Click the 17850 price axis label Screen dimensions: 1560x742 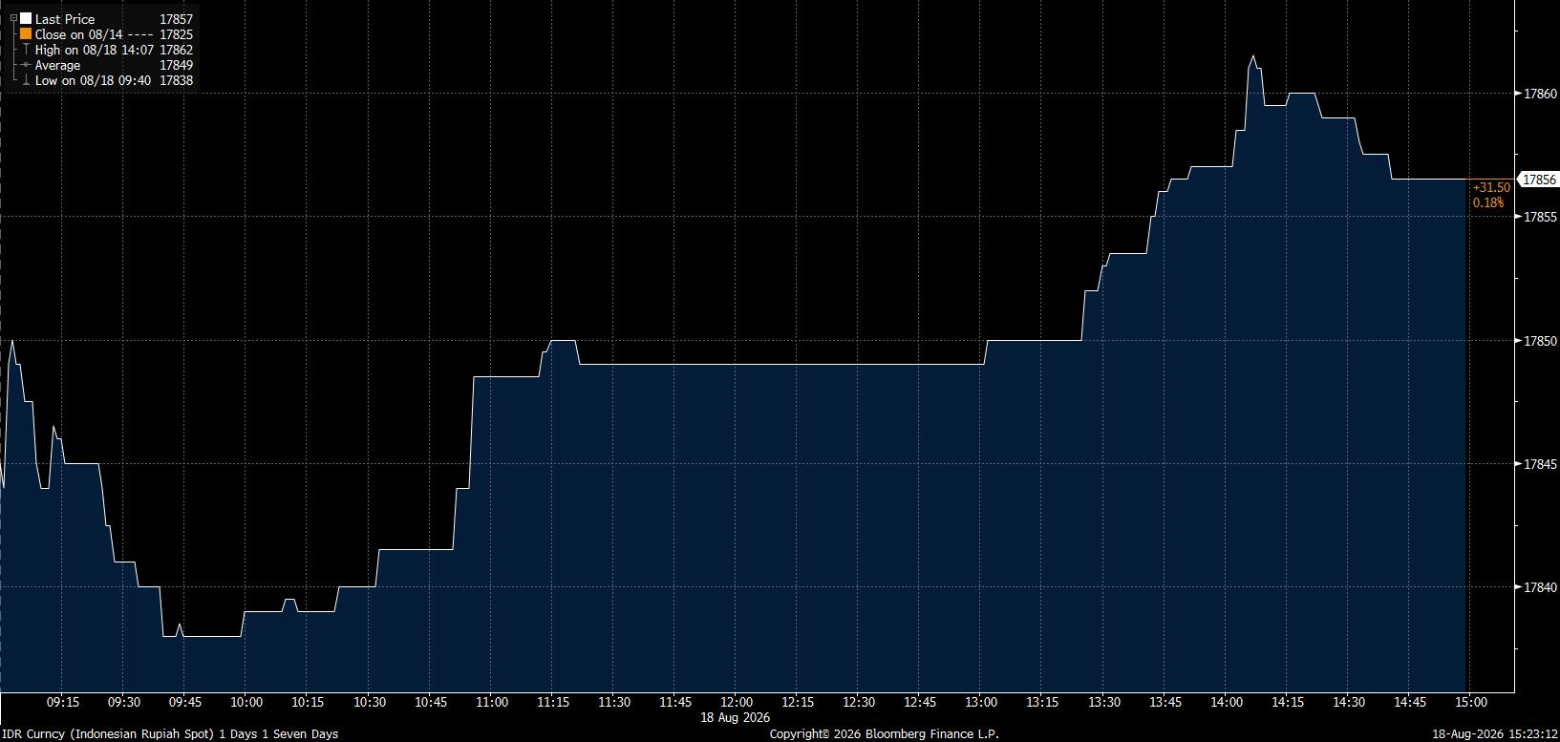1540,341
